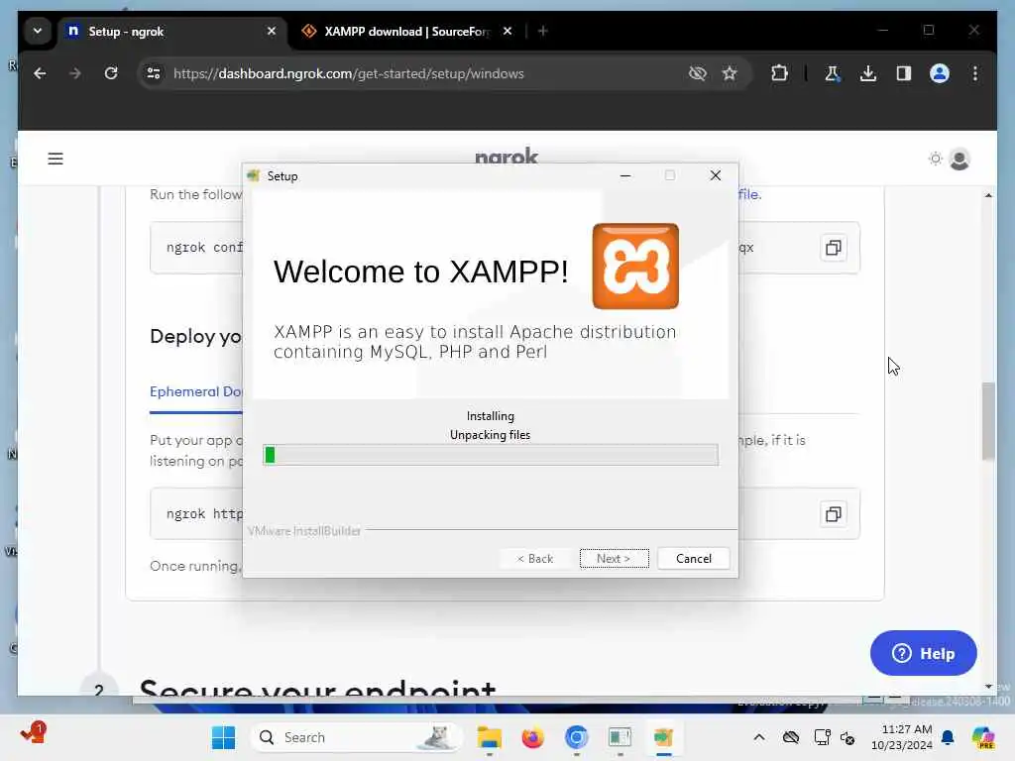Viewport: 1015px width, 761px height.
Task: Open the tab search dropdown arrow
Action: pos(38,31)
